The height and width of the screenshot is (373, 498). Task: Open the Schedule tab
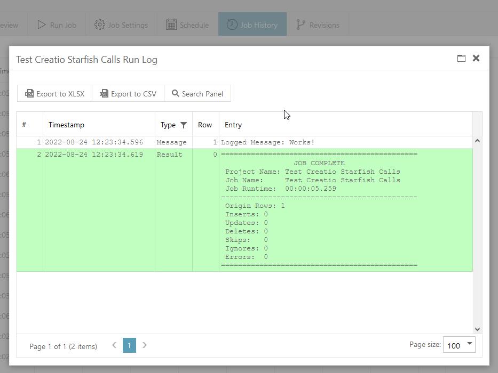(x=187, y=25)
